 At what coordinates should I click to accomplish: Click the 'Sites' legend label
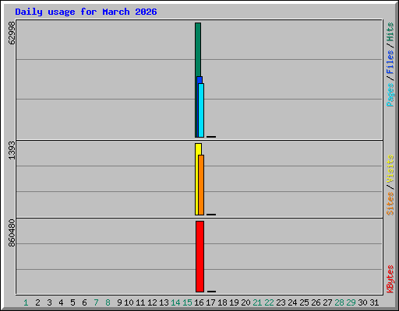[390, 204]
